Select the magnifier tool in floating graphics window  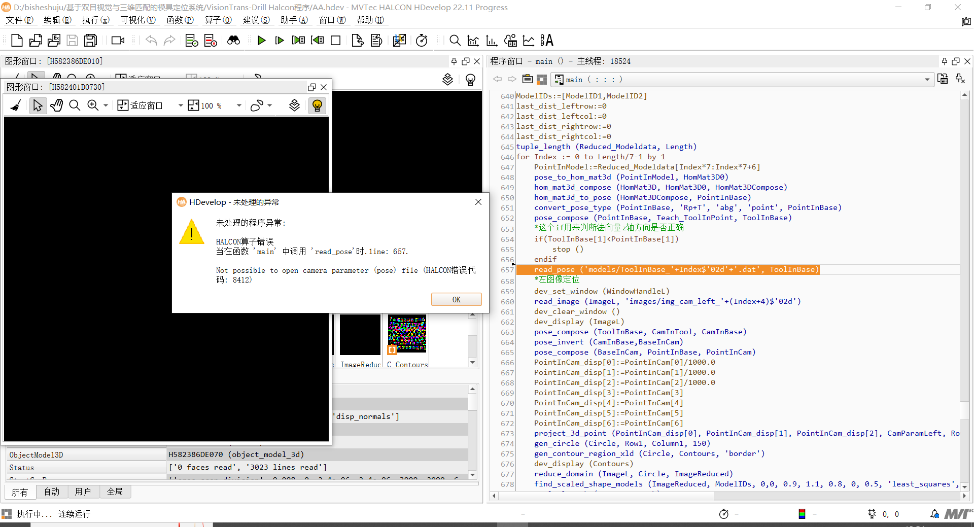pos(75,106)
